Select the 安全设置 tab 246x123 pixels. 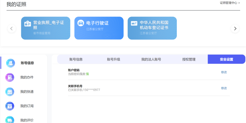[x=226, y=59]
